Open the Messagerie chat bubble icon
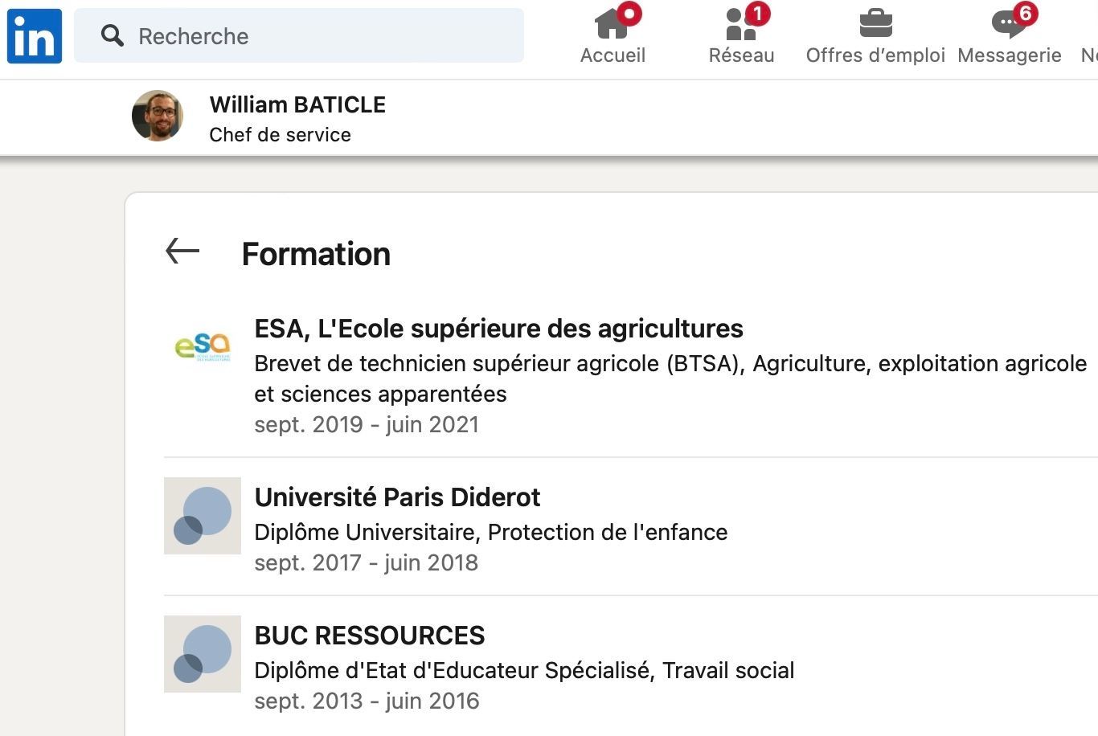Viewport: 1098px width, 736px height. pyautogui.click(x=1008, y=24)
